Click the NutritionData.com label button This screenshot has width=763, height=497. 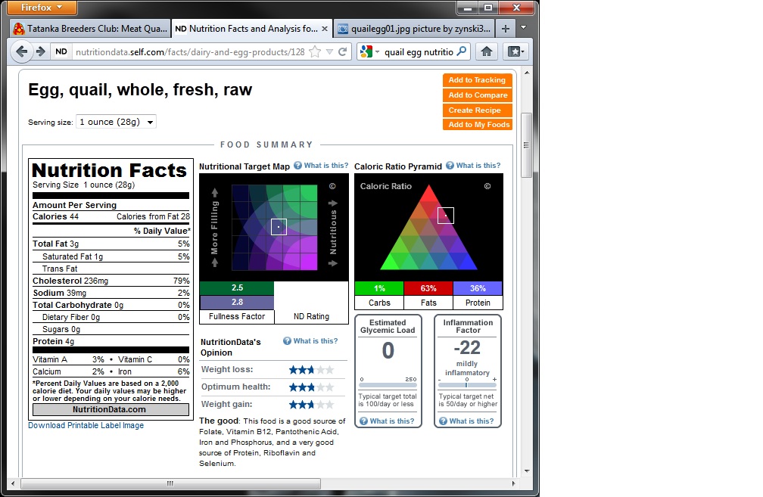click(111, 409)
